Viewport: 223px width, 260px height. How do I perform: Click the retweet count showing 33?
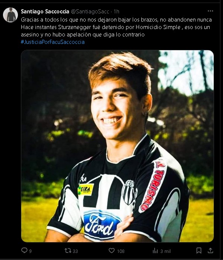75,251
